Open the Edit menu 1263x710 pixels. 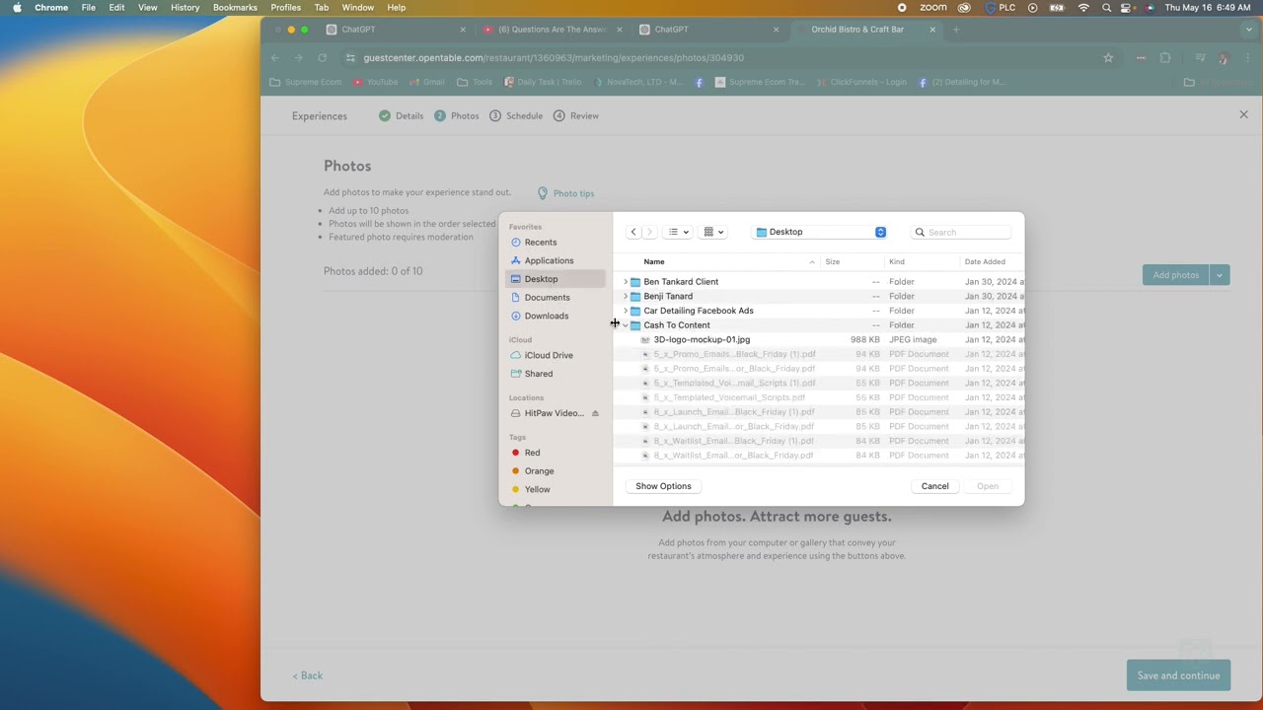(116, 7)
